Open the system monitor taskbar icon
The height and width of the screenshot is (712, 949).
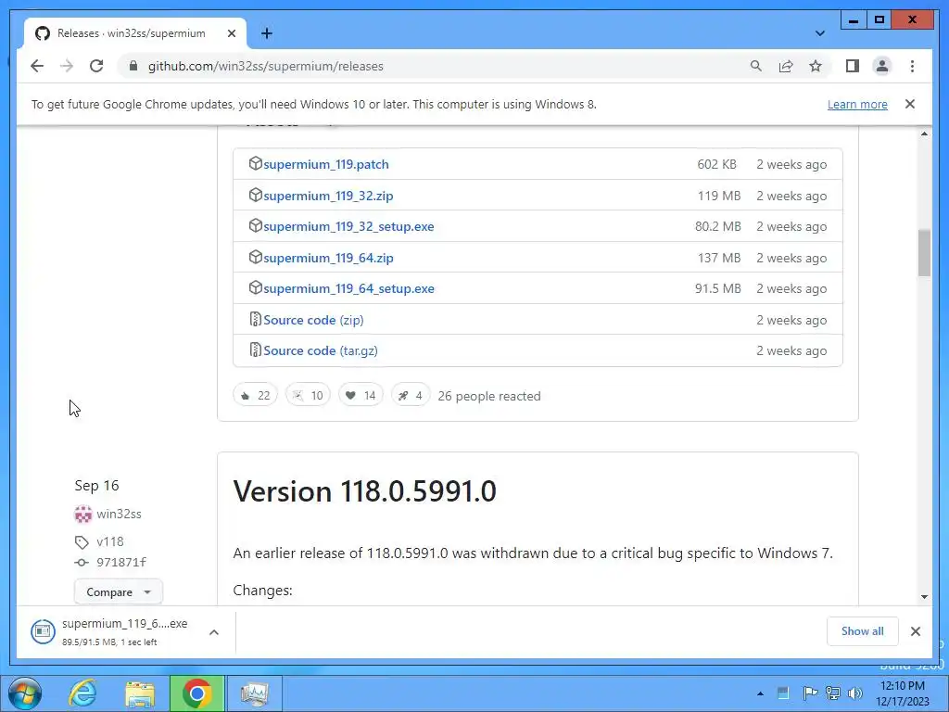point(254,693)
